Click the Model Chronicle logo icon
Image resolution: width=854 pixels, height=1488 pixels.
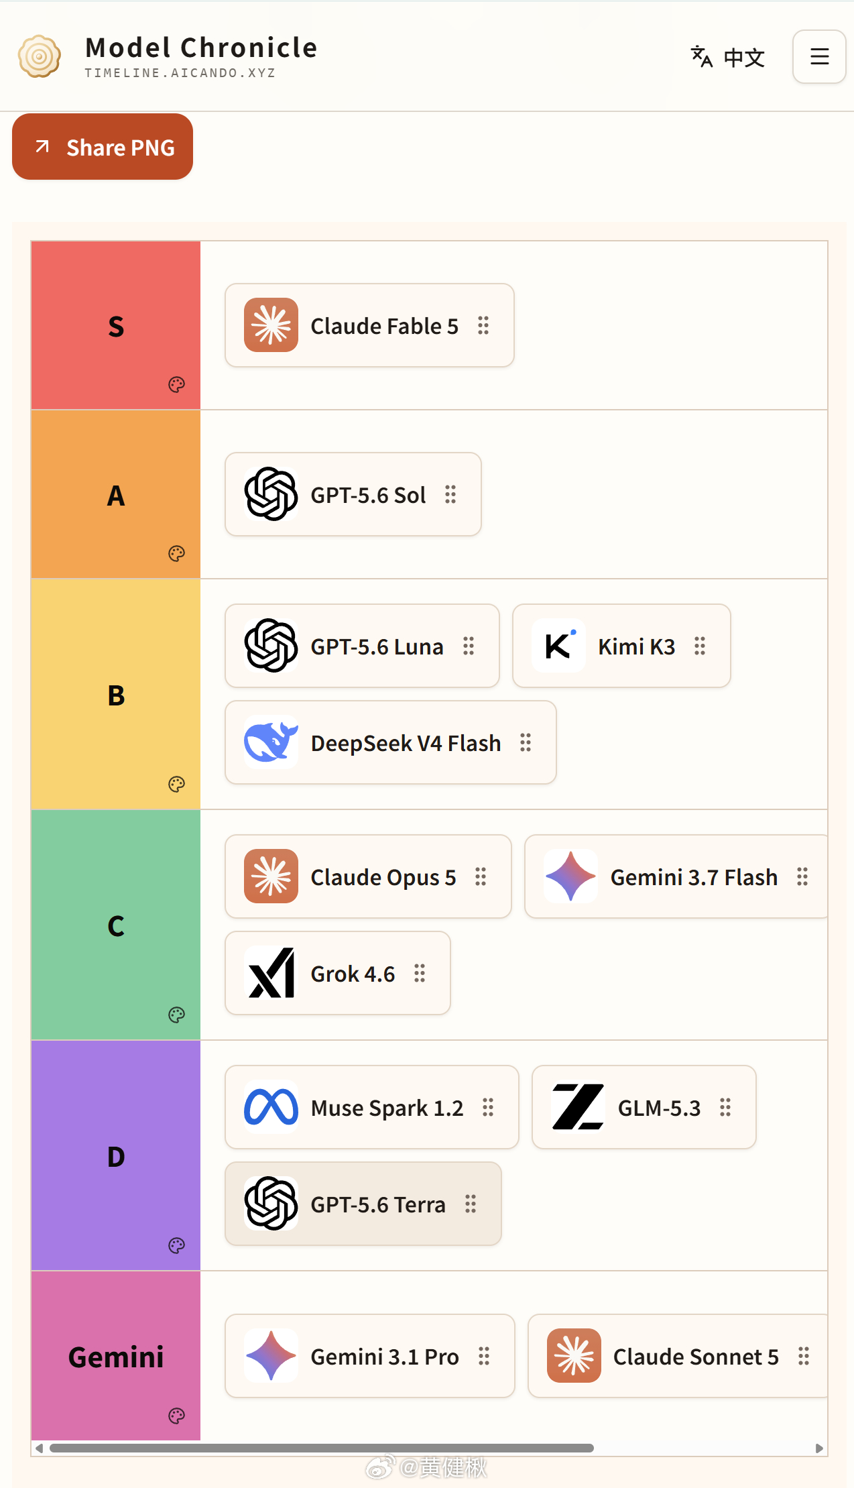click(40, 56)
